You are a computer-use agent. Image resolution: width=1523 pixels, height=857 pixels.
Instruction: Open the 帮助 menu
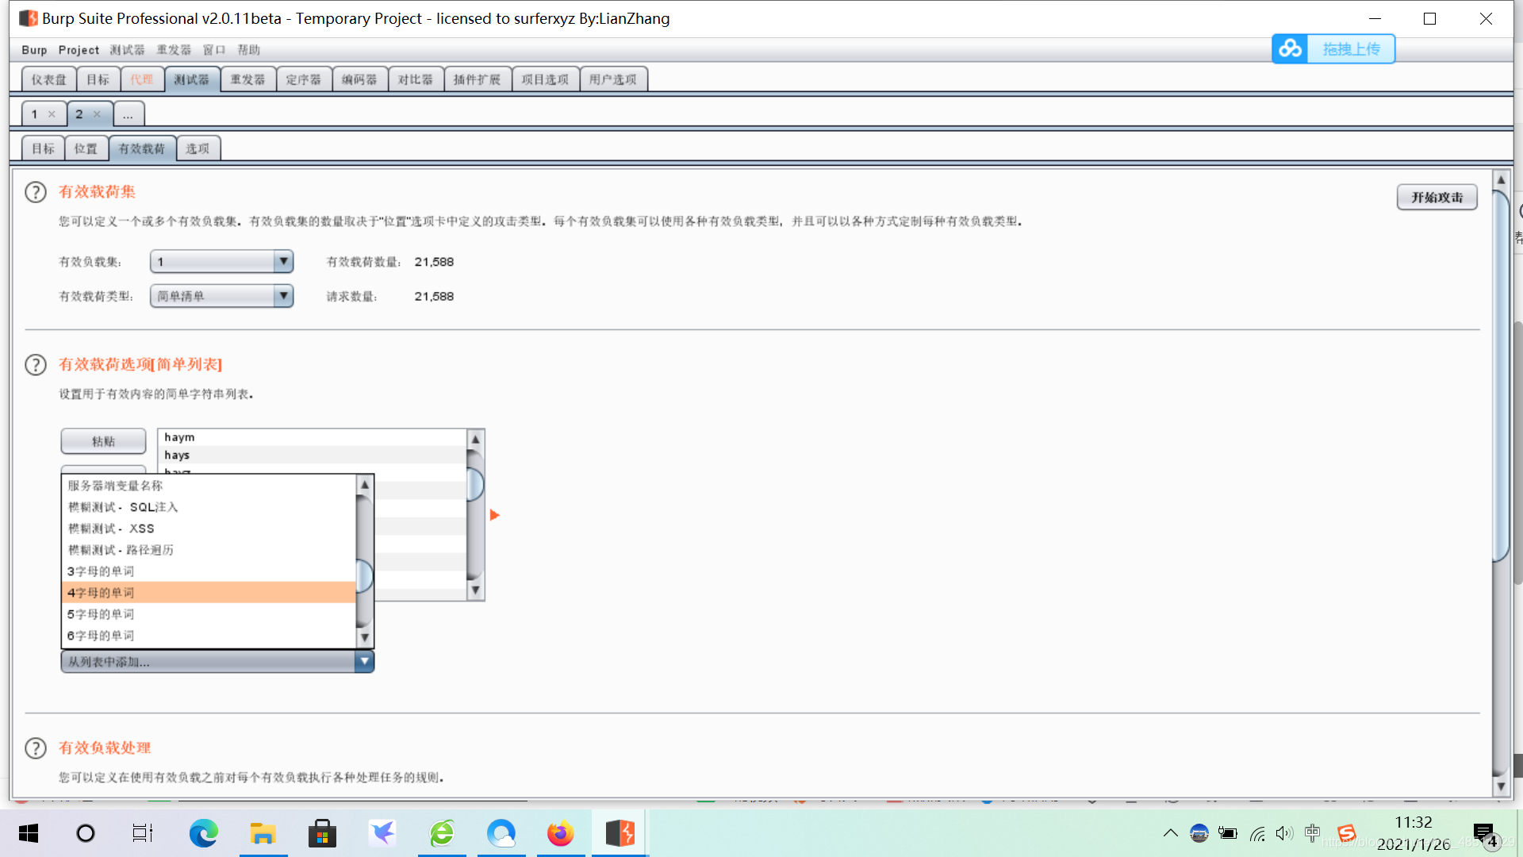click(249, 50)
